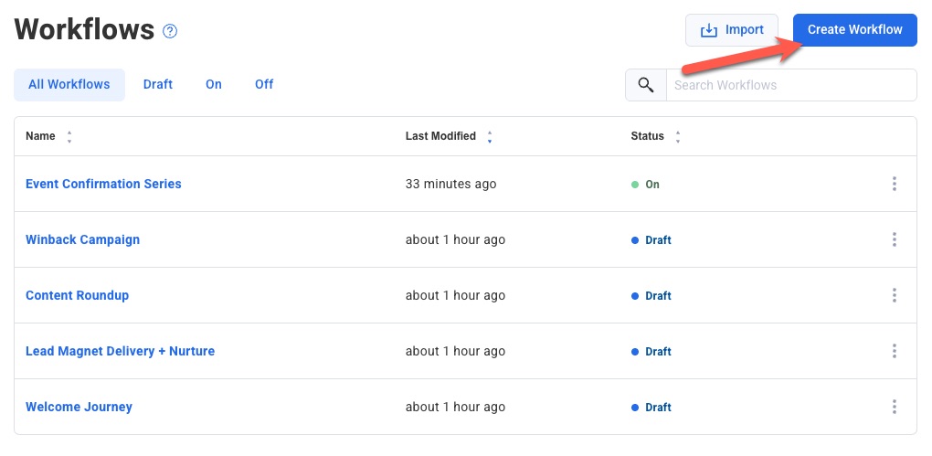Switch to the Draft tab
This screenshot has height=456, width=932.
(x=158, y=84)
